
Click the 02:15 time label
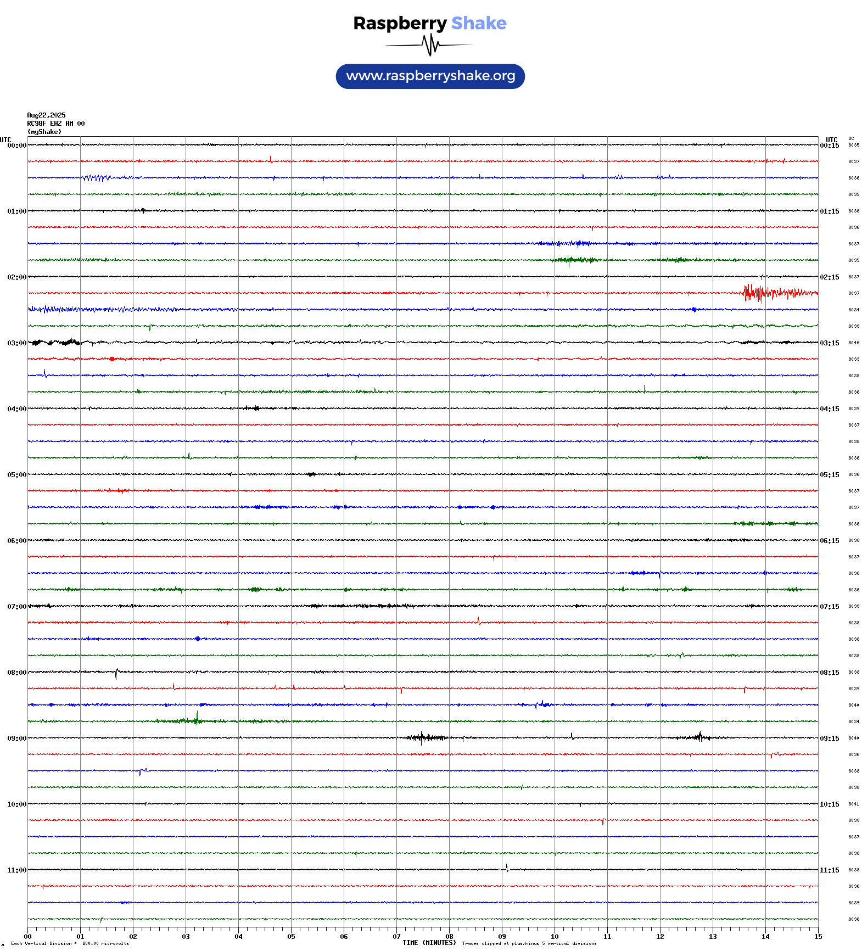coord(830,277)
